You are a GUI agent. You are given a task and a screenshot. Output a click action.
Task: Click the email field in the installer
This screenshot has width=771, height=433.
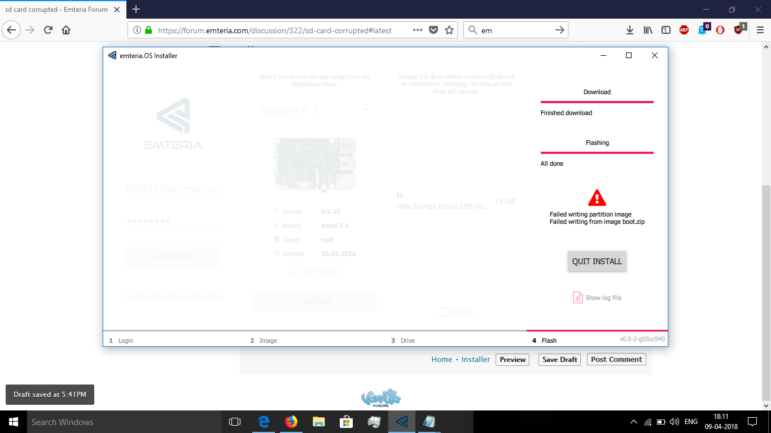coord(174,188)
